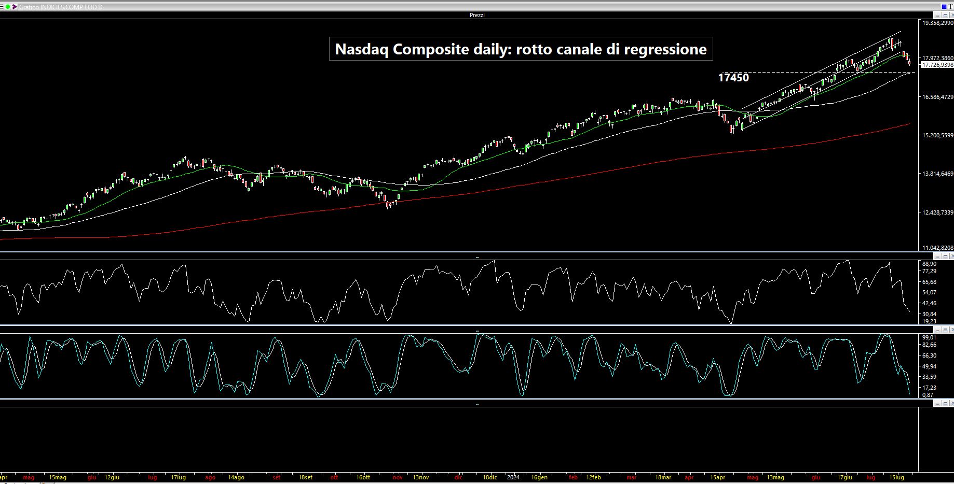Click the 'Prezzi' panel header label
Image resolution: width=954 pixels, height=484 pixels.
[x=477, y=15]
